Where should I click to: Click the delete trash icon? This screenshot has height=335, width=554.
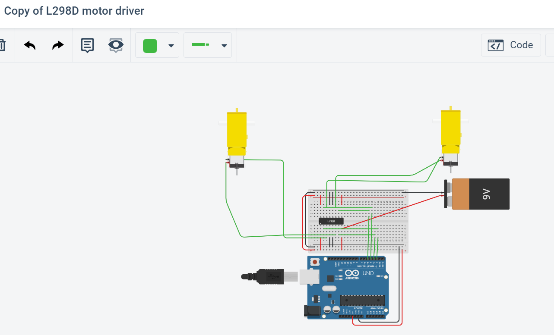(2, 45)
